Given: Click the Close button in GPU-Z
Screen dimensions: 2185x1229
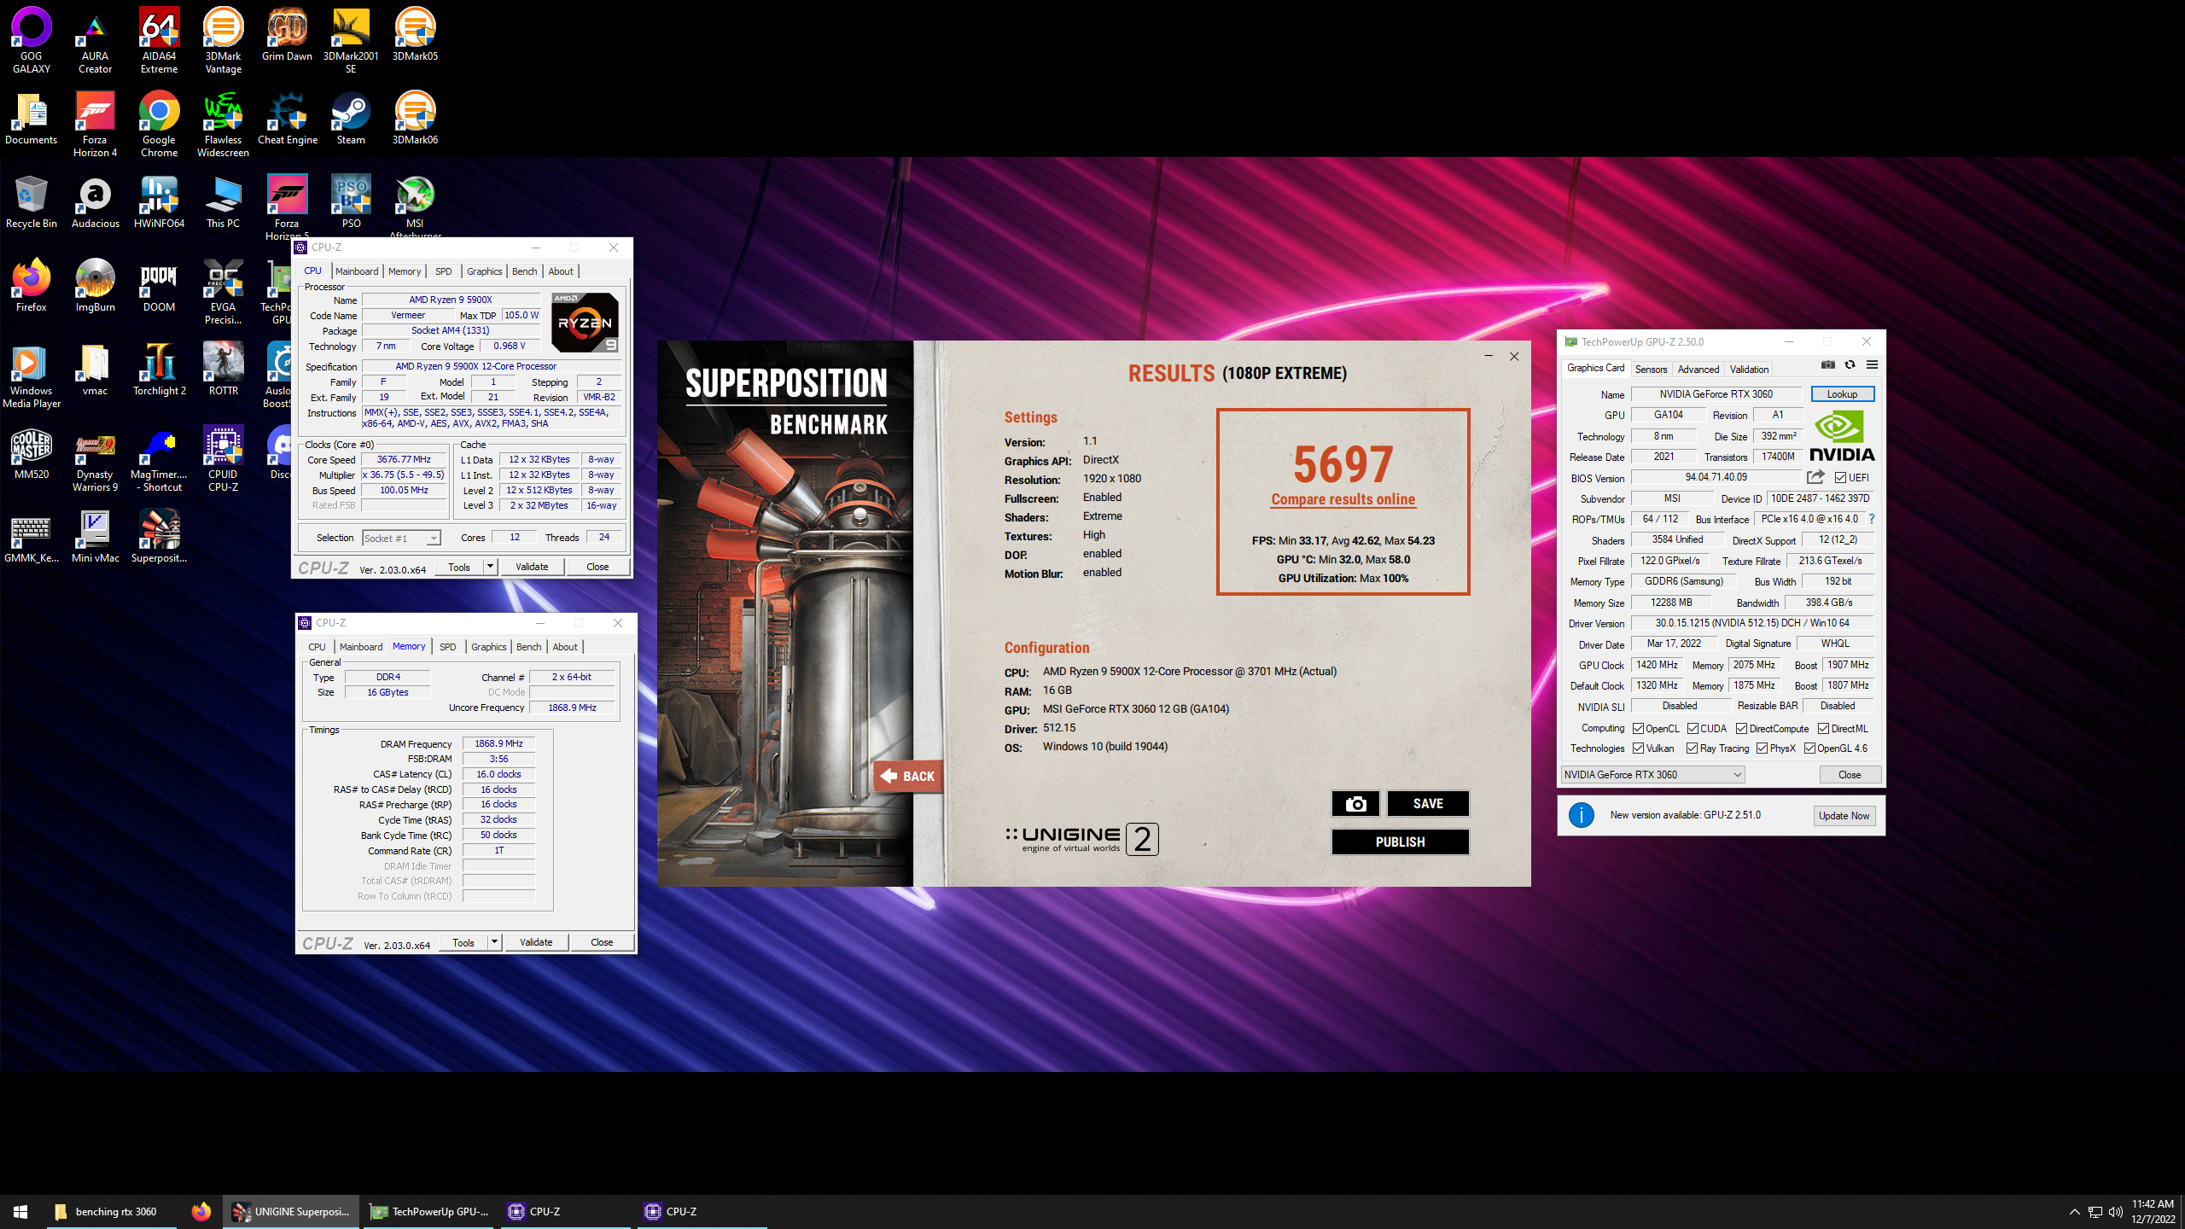Looking at the screenshot, I should click(x=1850, y=775).
